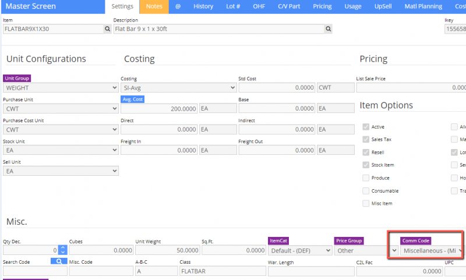Click the blue Avg. Cost label button

[133, 100]
